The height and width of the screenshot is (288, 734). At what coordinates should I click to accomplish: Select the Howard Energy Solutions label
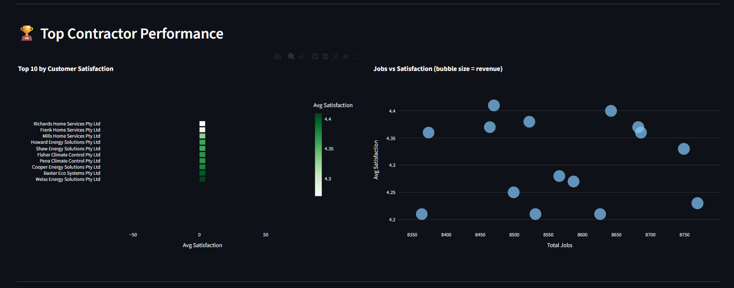pyautogui.click(x=65, y=142)
